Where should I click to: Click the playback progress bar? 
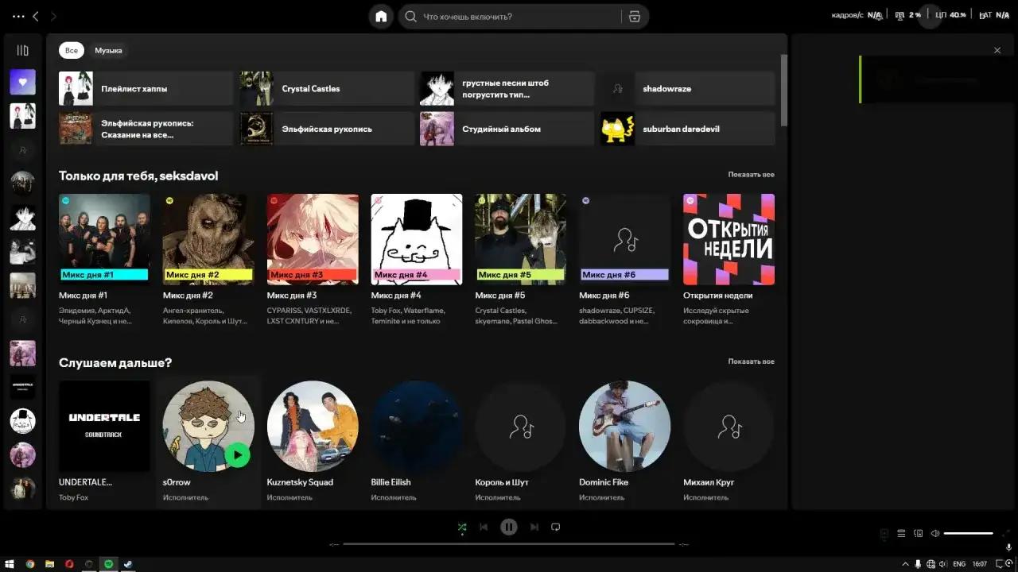509,544
